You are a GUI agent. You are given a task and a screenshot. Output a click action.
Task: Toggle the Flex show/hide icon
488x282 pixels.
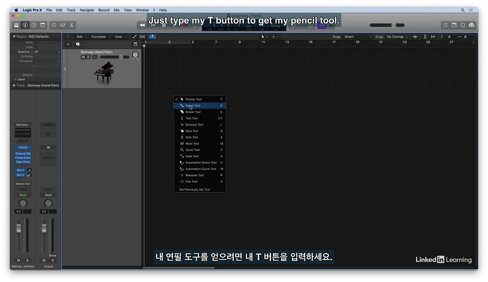coord(143,37)
